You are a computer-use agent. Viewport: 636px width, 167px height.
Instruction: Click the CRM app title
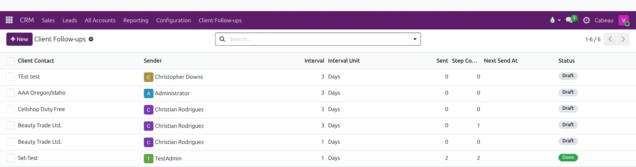tap(27, 20)
